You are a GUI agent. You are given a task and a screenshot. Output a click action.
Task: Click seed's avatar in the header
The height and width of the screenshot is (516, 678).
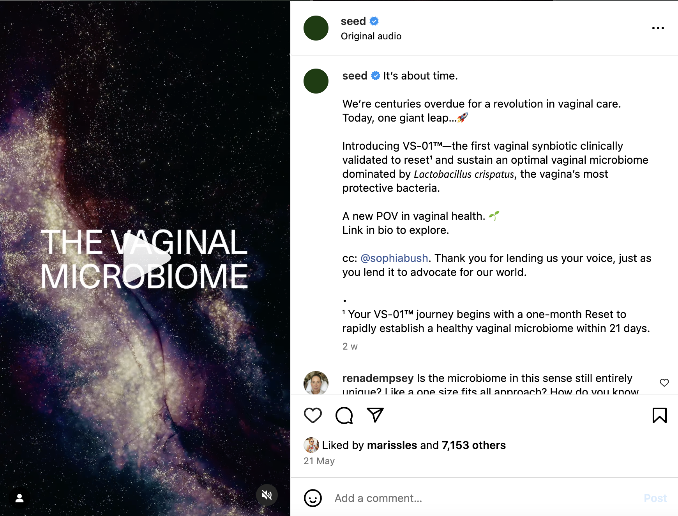tap(316, 28)
